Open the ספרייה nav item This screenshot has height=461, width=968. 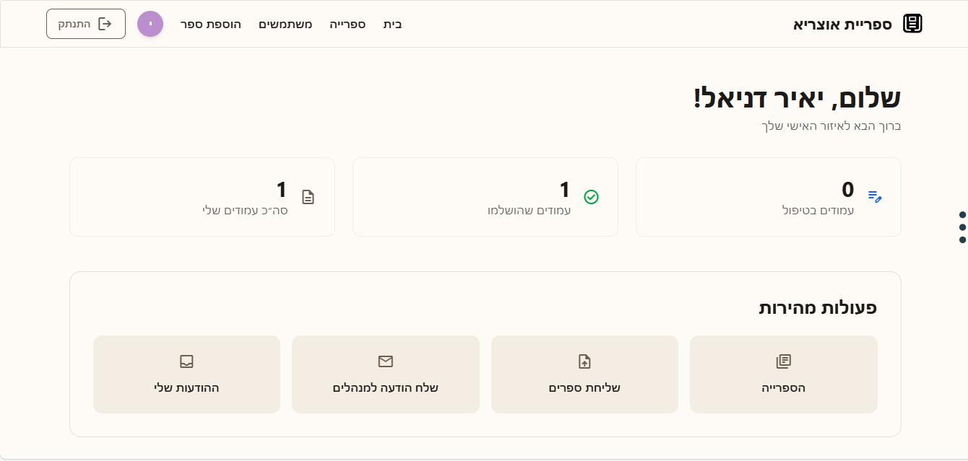(347, 24)
